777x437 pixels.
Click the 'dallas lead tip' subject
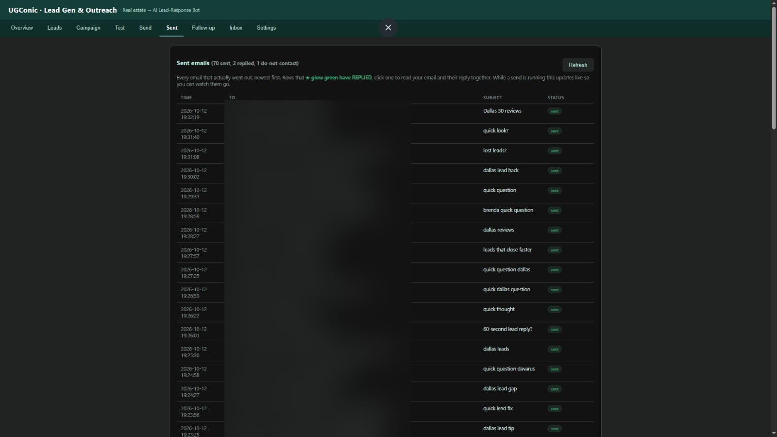pos(498,429)
